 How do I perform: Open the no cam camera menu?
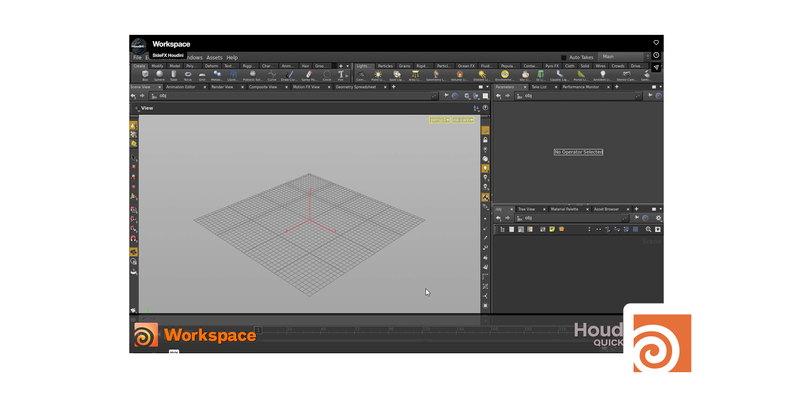coord(463,120)
